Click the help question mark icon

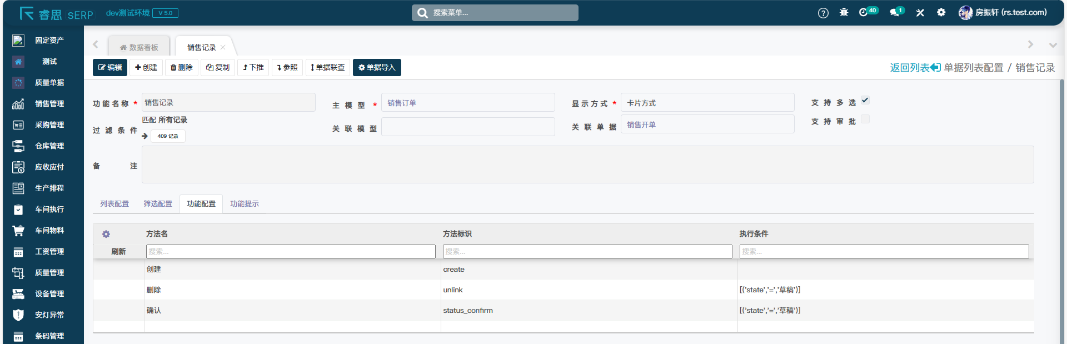823,13
